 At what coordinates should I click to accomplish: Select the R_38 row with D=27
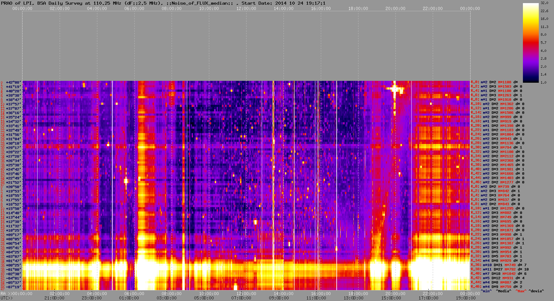500,269
